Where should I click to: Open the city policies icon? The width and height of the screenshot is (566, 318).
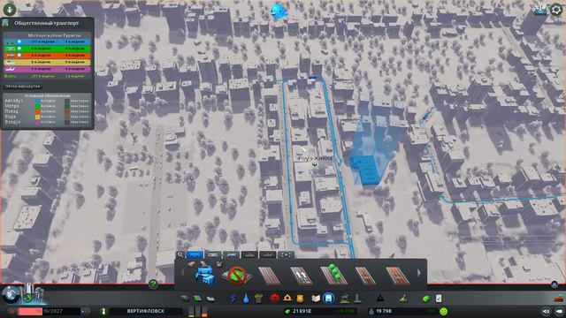[439, 299]
